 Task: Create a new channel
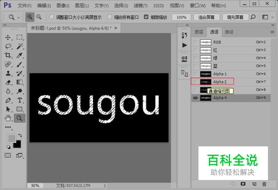pyautogui.click(x=254, y=184)
